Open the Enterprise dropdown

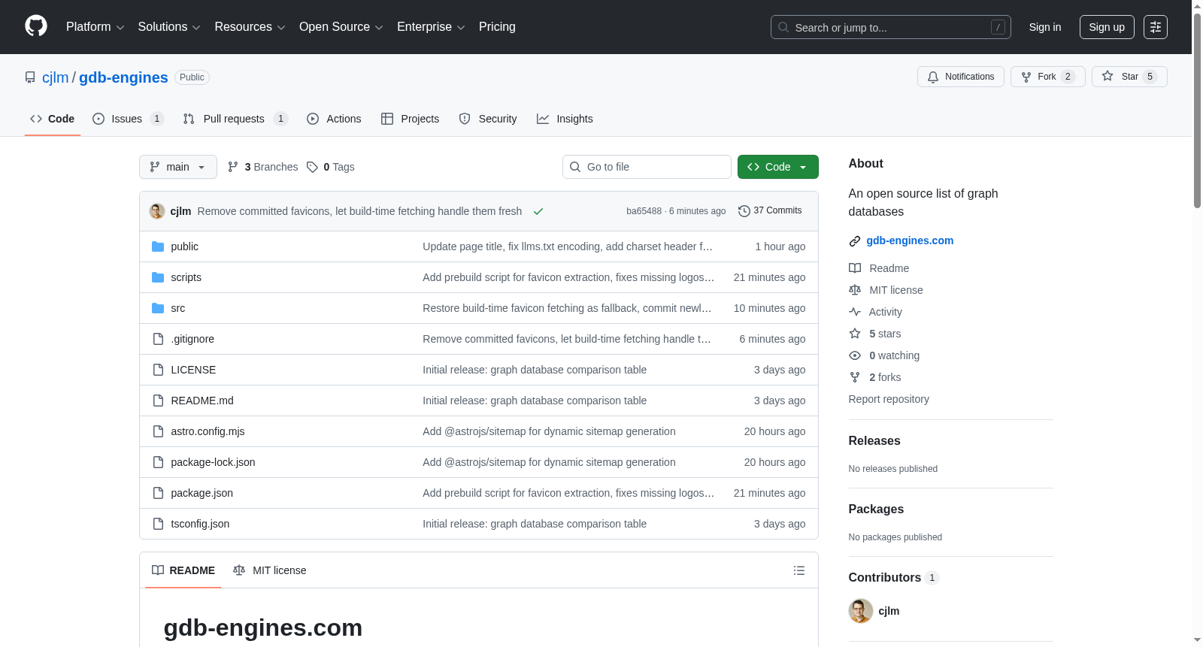pyautogui.click(x=431, y=27)
